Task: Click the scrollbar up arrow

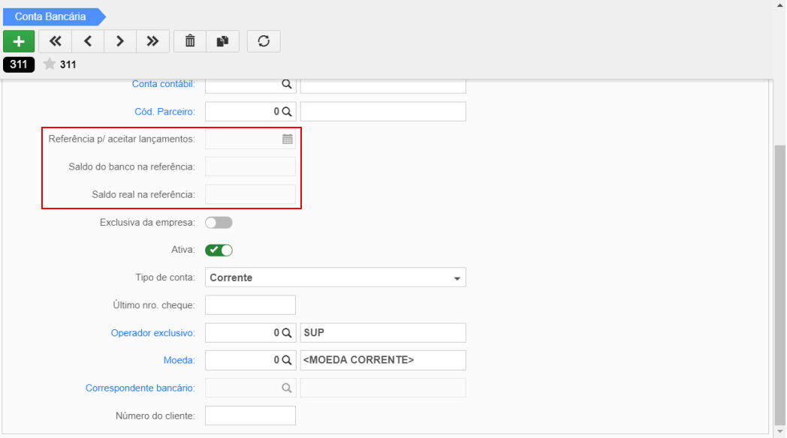Action: click(779, 5)
